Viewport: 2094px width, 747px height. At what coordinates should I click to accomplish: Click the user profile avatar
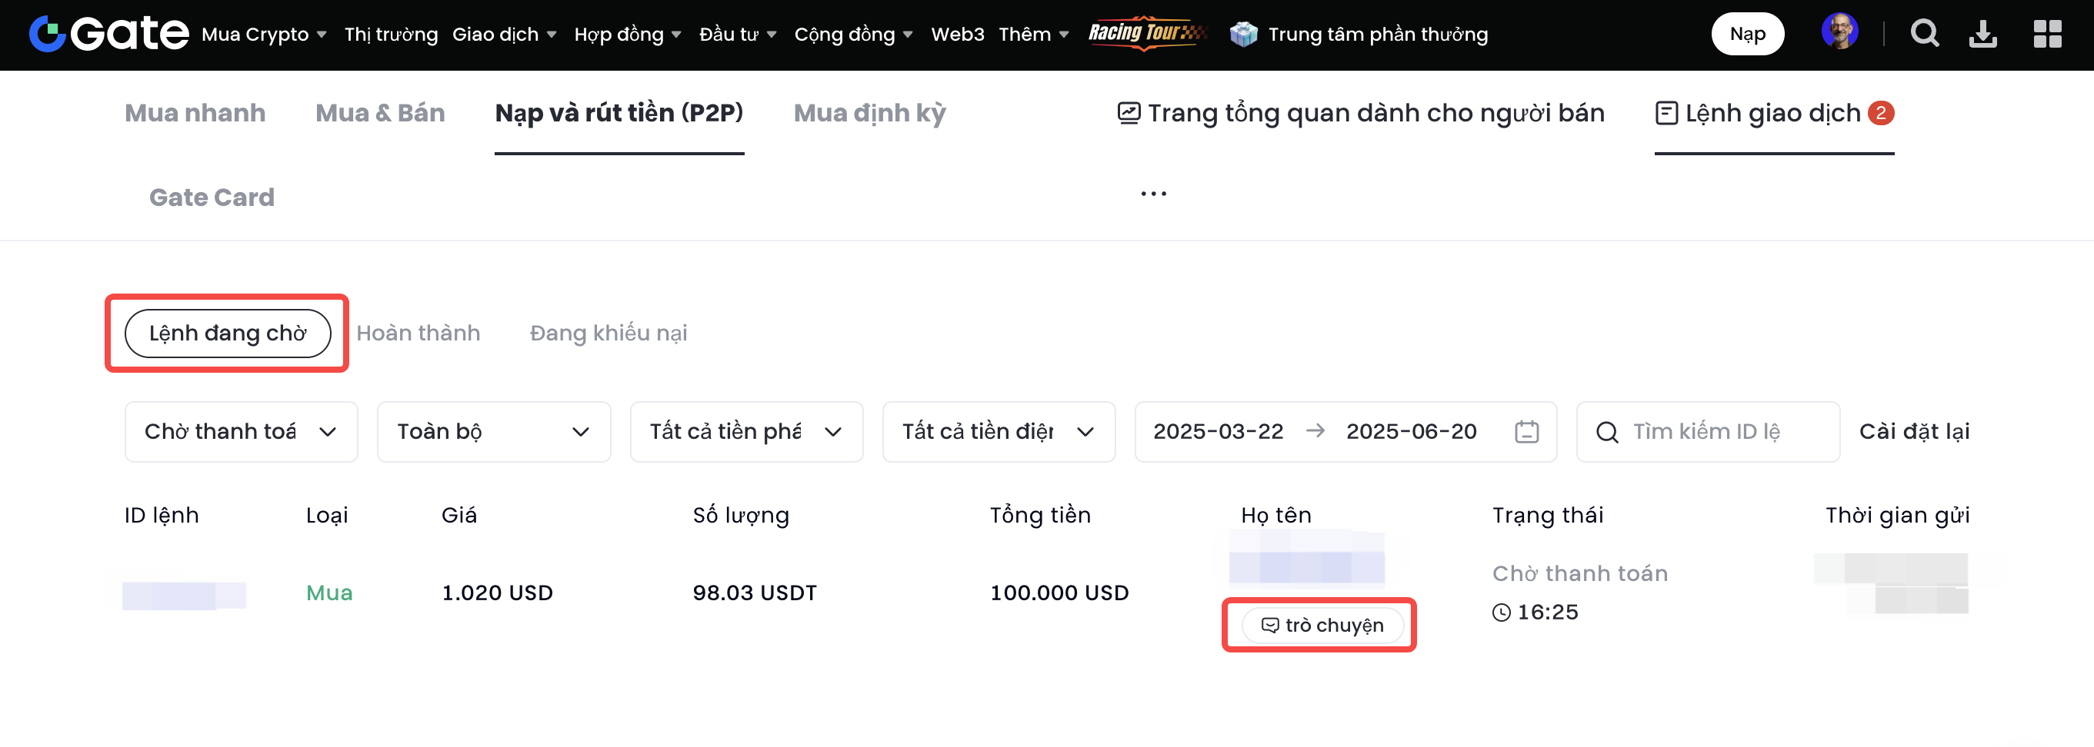pyautogui.click(x=1839, y=32)
